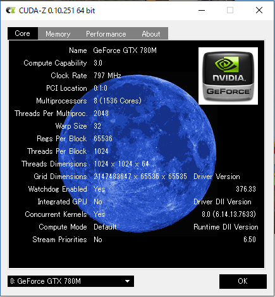This screenshot has height=297, width=275.
Task: Click the Warp Size value 32
Action: pos(97,126)
